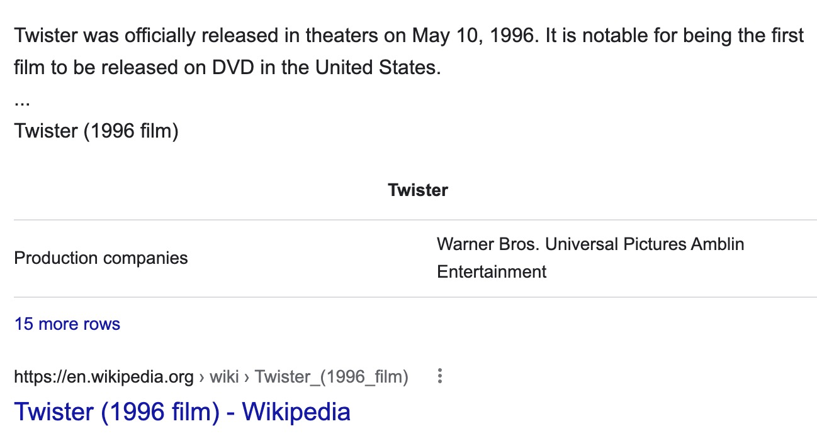Expand the "15 more rows" link
This screenshot has height=436, width=817.
67,324
